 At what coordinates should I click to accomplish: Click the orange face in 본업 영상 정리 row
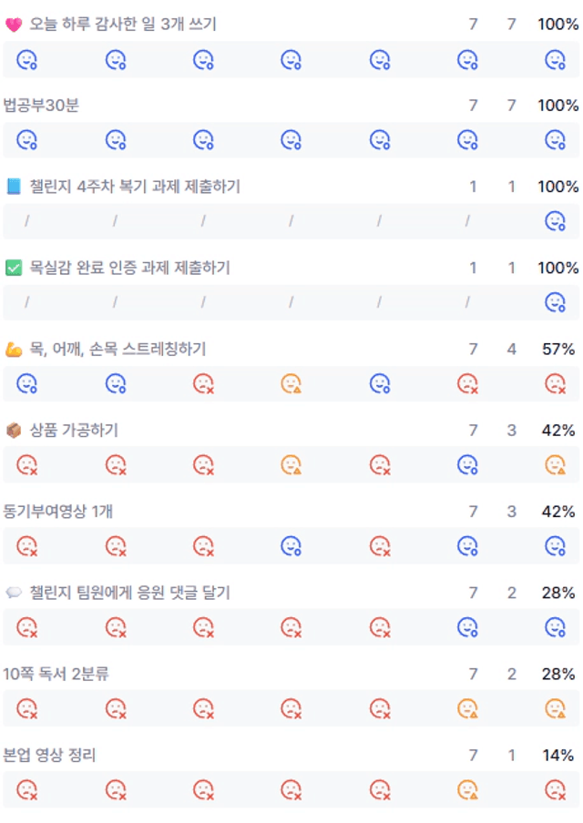[x=467, y=789]
